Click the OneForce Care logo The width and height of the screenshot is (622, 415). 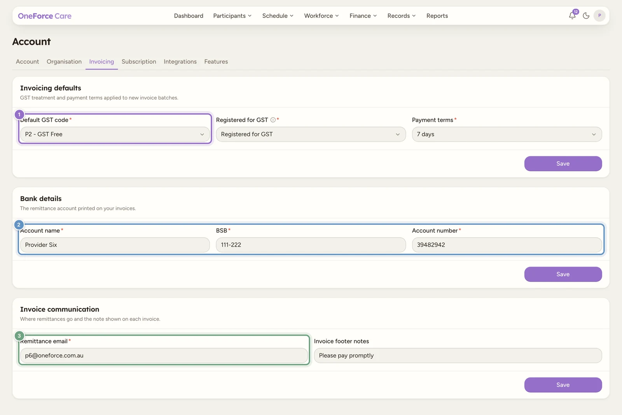[45, 16]
